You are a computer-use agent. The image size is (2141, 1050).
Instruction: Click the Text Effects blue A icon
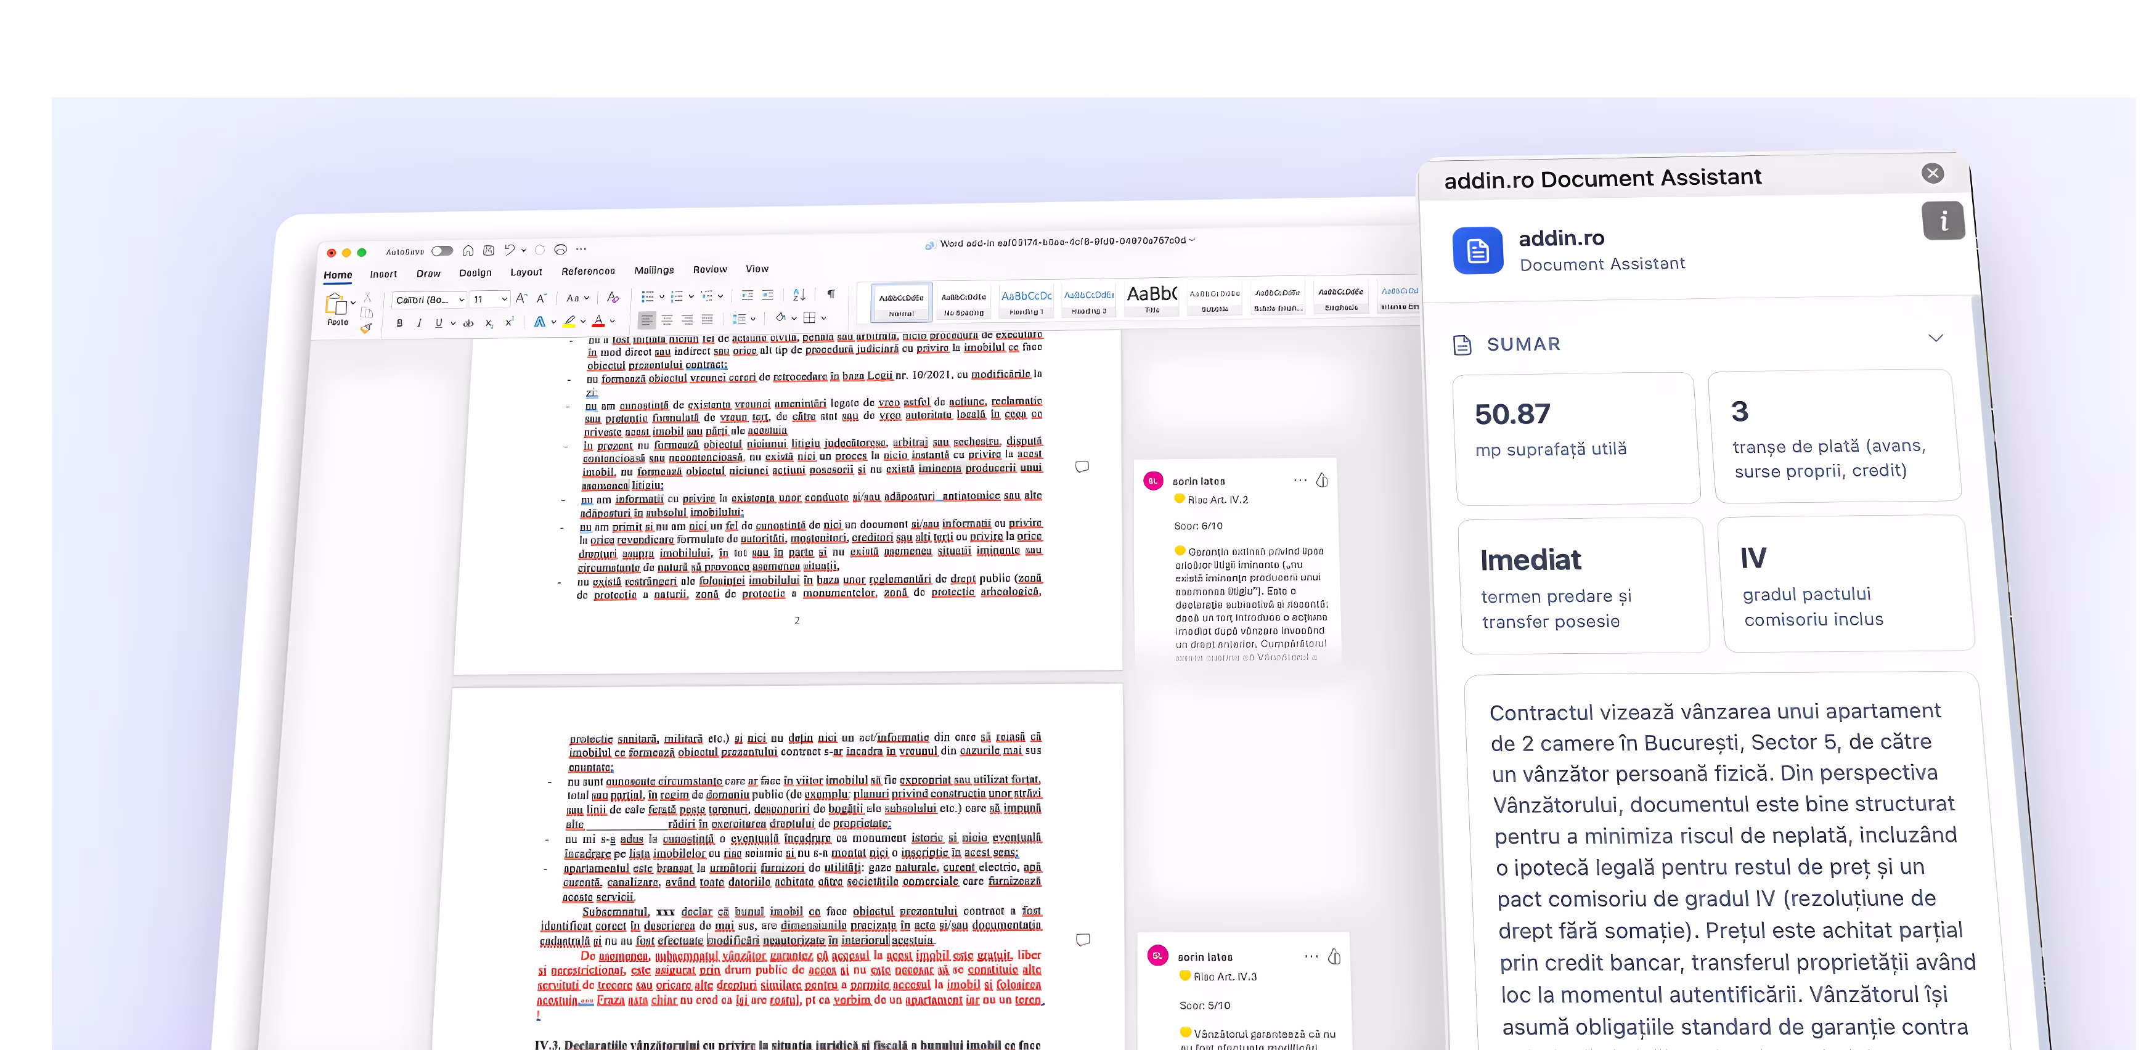point(539,322)
